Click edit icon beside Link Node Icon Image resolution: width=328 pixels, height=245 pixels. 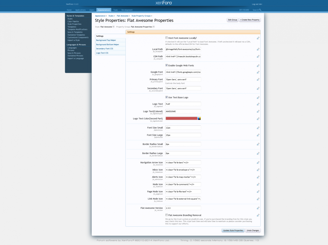point(258,199)
